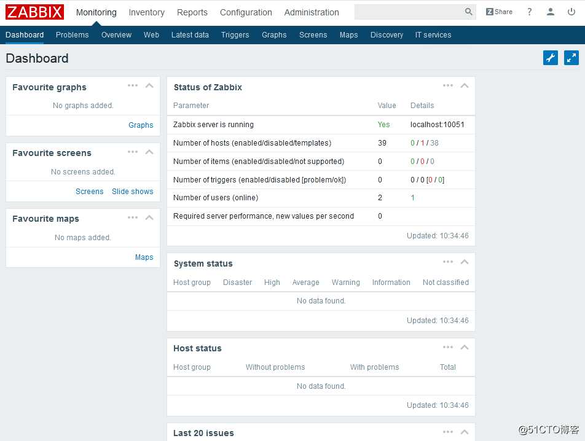The width and height of the screenshot is (585, 441).
Task: Open Favourite graphs widget options menu
Action: coord(133,86)
